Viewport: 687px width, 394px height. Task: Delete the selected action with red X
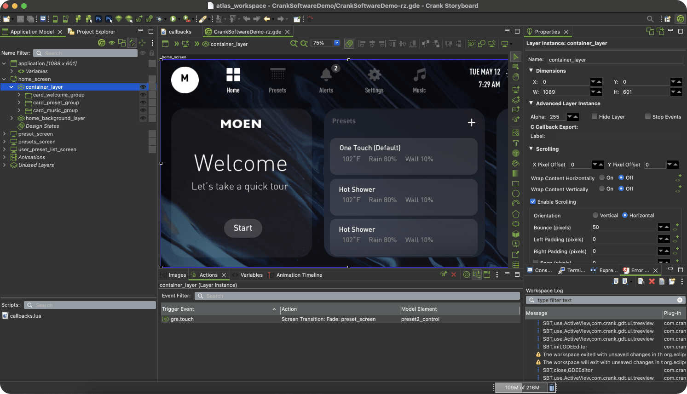(x=454, y=274)
